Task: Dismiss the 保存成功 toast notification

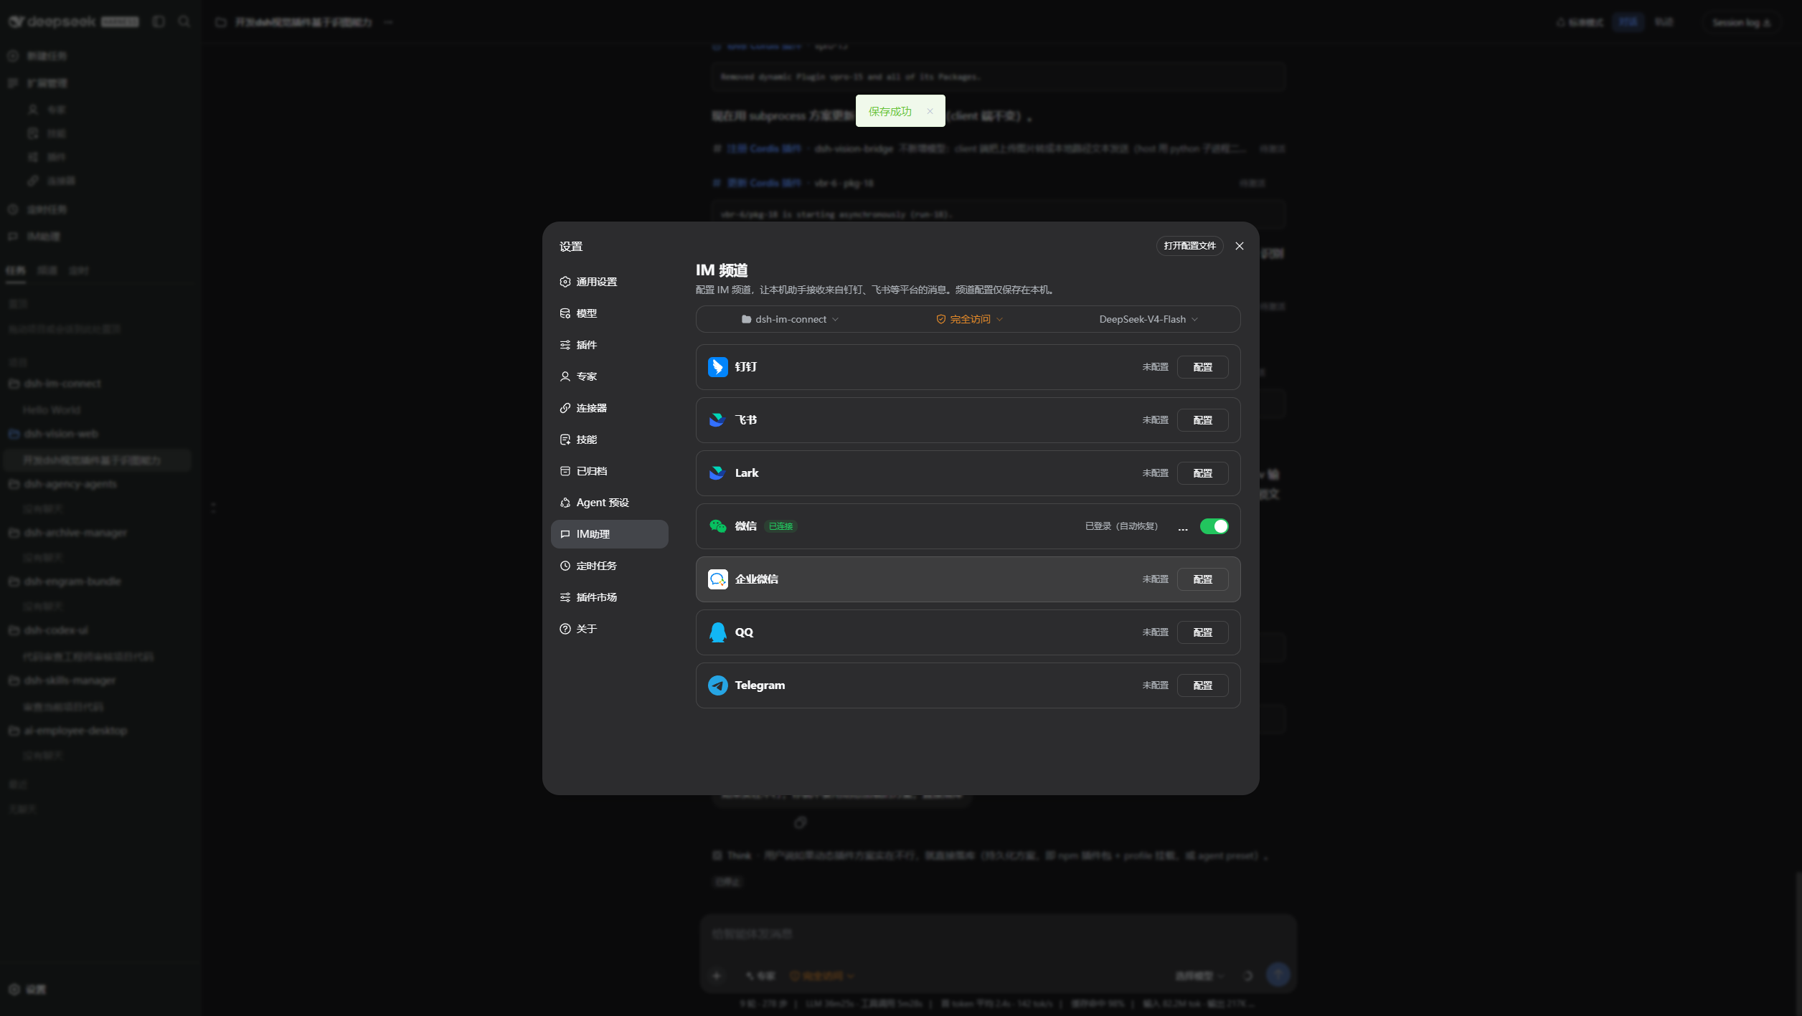Action: pos(930,111)
